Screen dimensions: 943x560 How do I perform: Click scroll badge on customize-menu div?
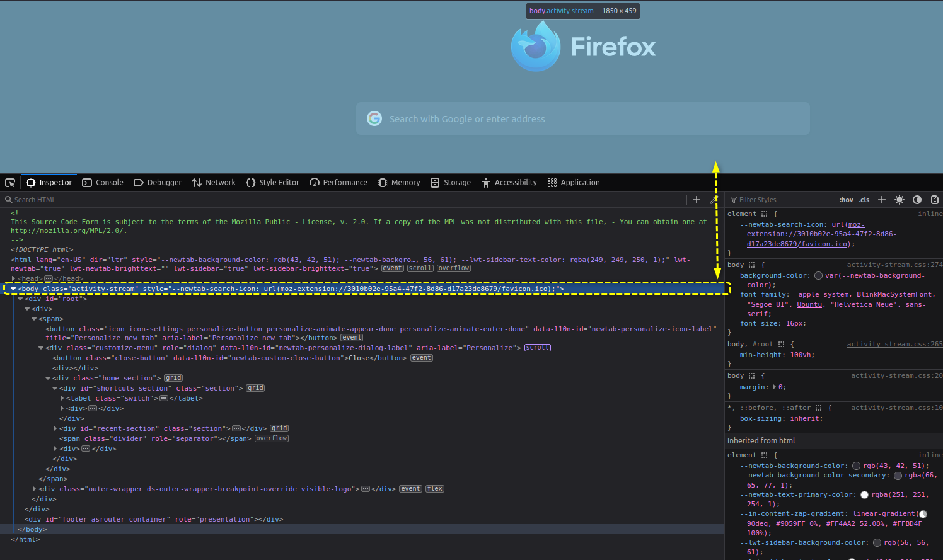pyautogui.click(x=538, y=348)
